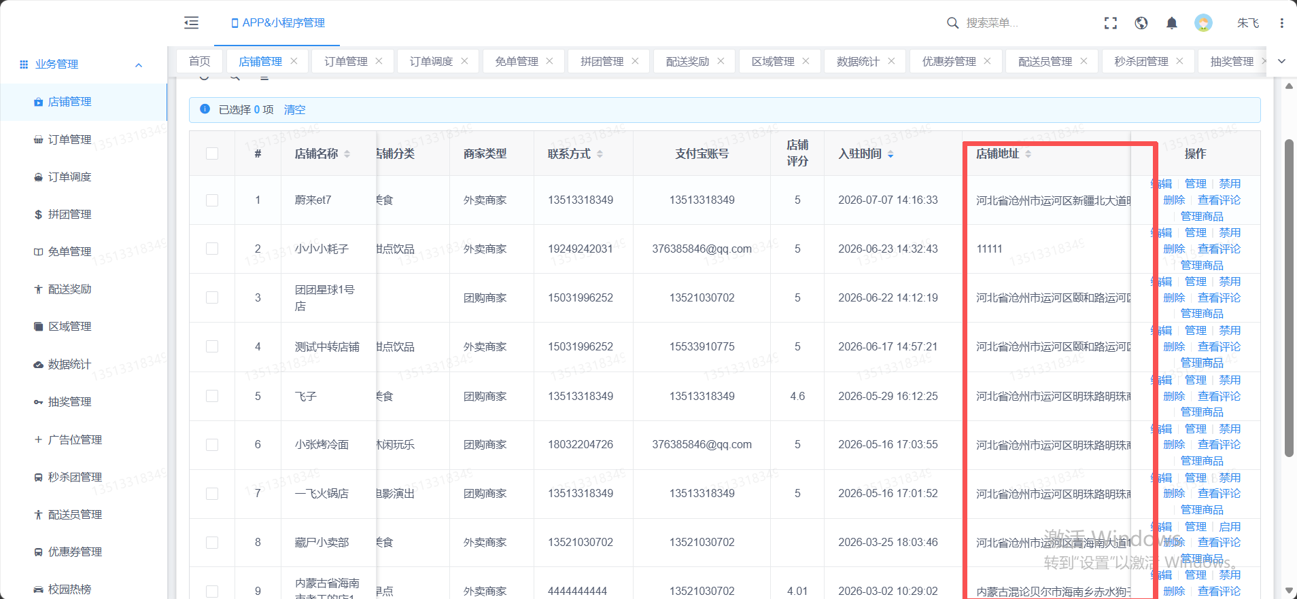This screenshot has width=1297, height=599.
Task: Click the 清空 link in selection bar
Action: [x=294, y=109]
